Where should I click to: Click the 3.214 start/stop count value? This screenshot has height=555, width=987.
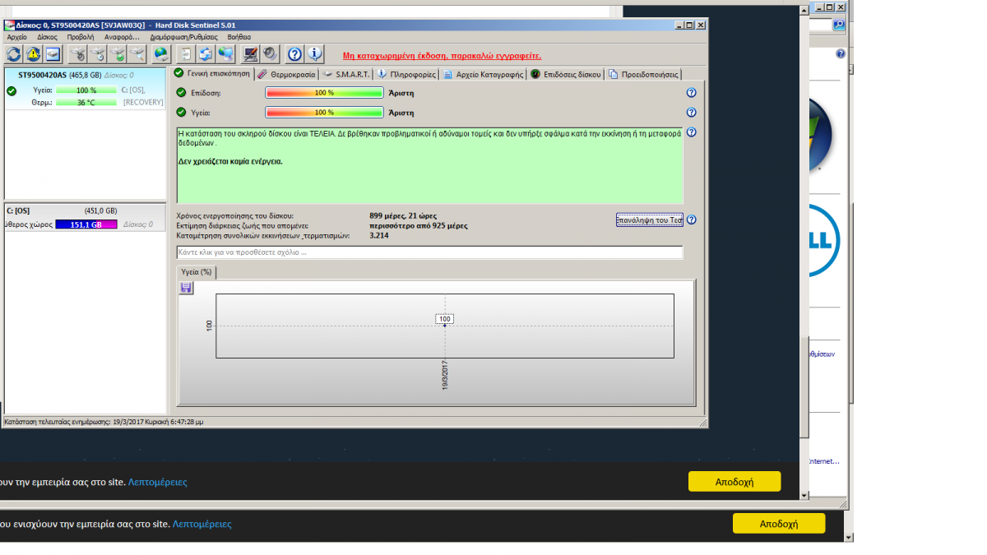[379, 235]
